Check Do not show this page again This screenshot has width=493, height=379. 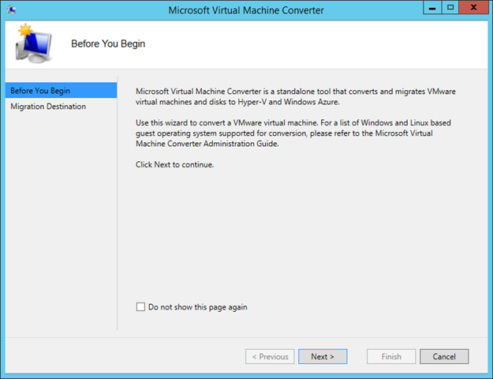(140, 306)
